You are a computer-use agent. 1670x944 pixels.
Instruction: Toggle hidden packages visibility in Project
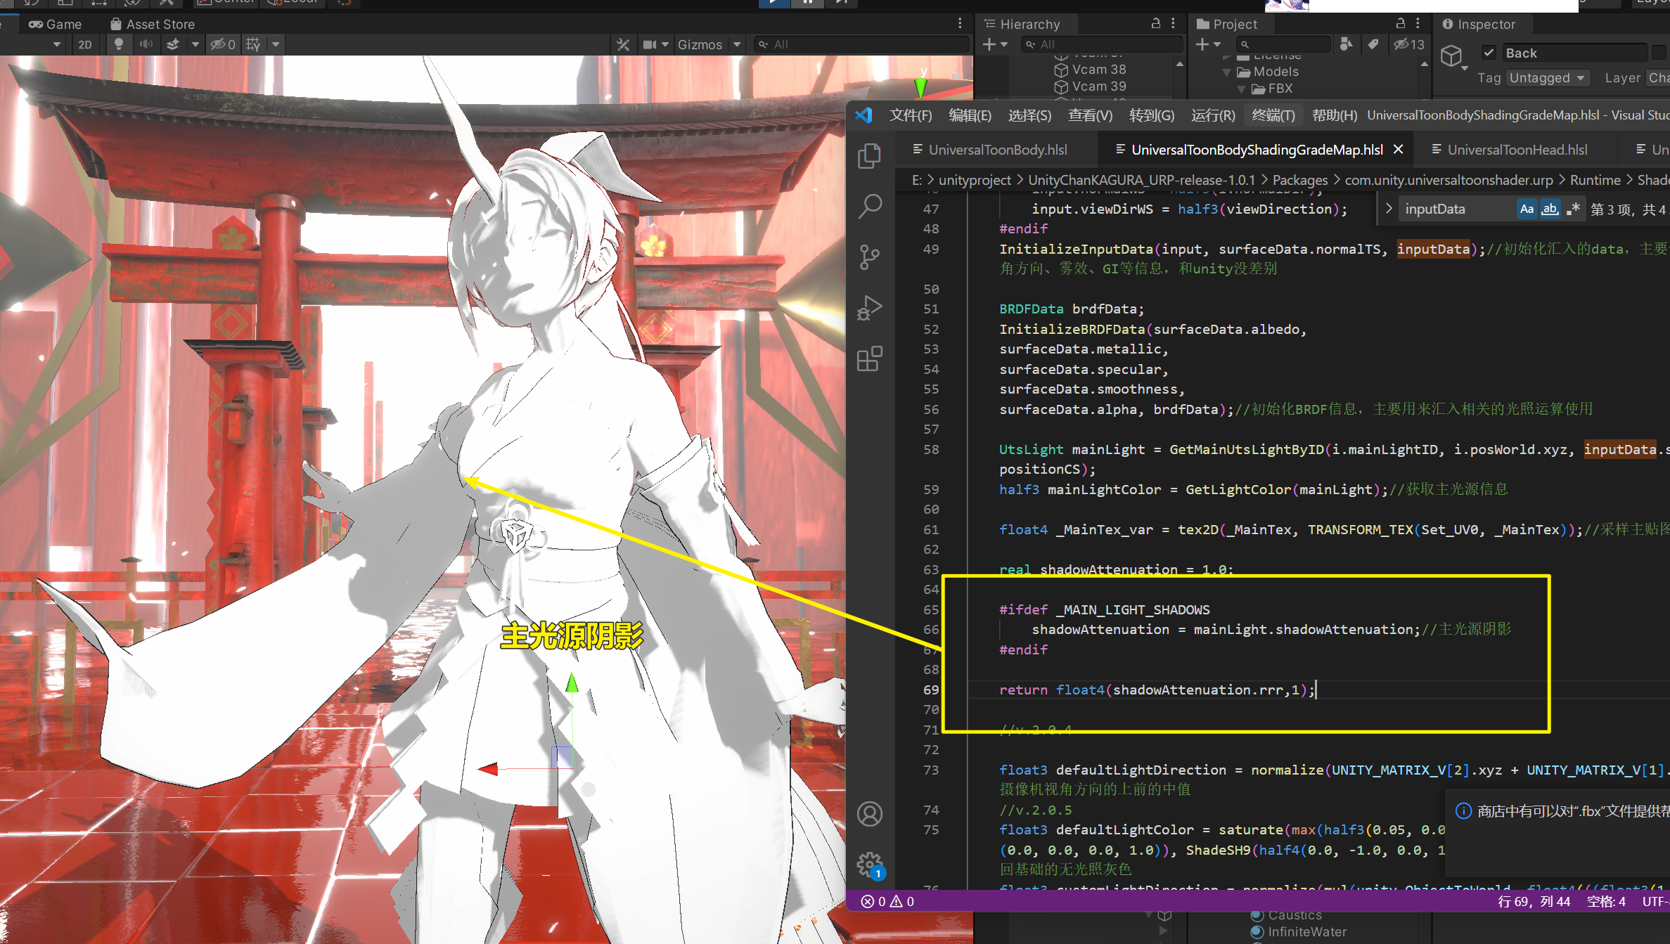(x=1409, y=44)
